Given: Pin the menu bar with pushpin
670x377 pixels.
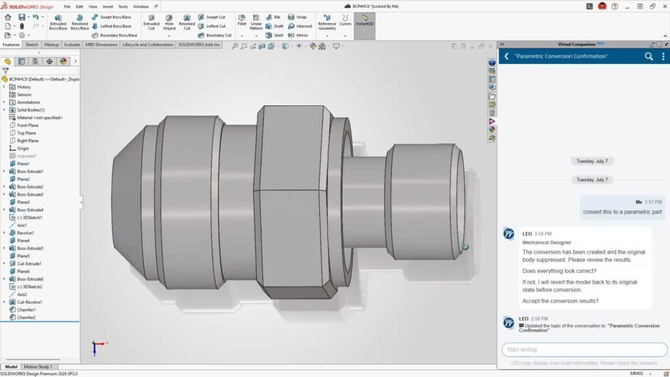Looking at the screenshot, I should pyautogui.click(x=156, y=7).
